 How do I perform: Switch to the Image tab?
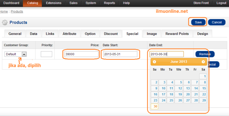pyautogui.click(x=152, y=34)
